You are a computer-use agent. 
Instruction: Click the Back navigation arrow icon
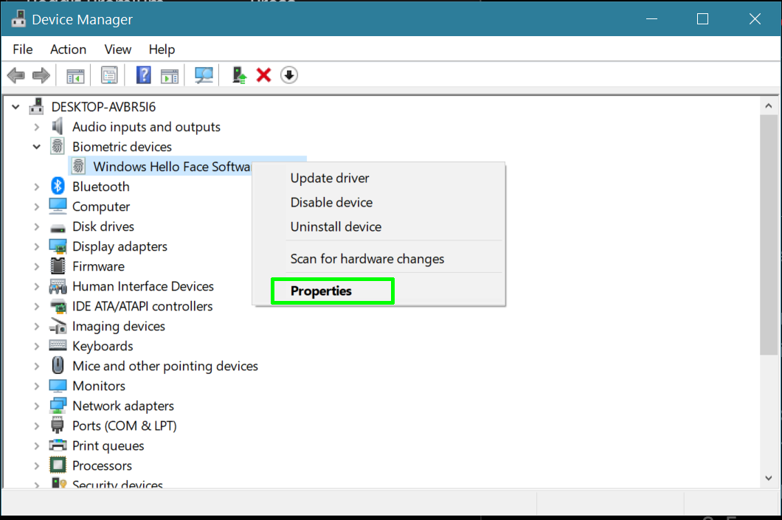(16, 74)
